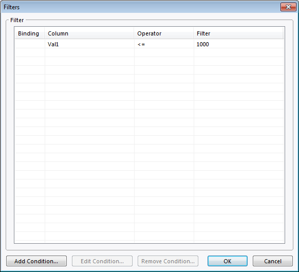Click the empty Operator cell below <=

click(x=164, y=52)
